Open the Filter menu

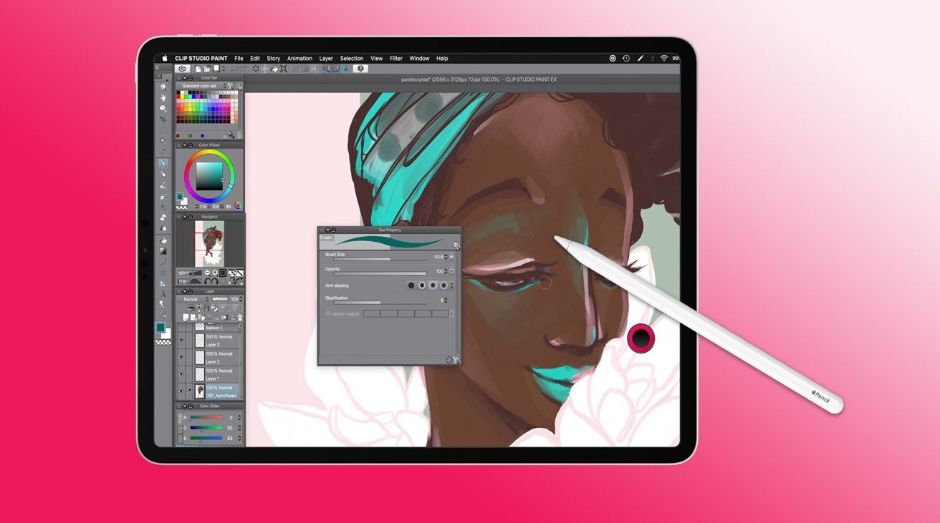(x=396, y=59)
